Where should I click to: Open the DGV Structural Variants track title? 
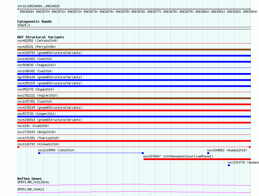[x=41, y=37]
